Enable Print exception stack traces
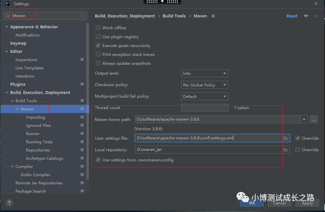The image size is (325, 212). pos(98,54)
